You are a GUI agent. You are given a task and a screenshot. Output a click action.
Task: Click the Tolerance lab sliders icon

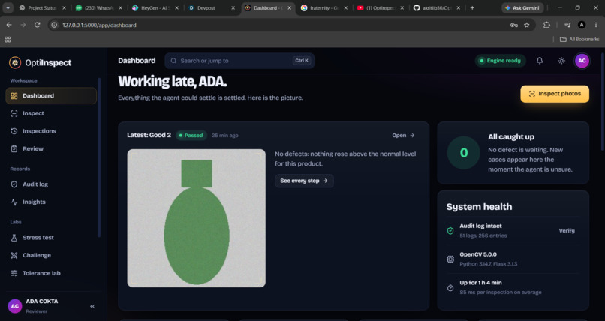pyautogui.click(x=14, y=273)
